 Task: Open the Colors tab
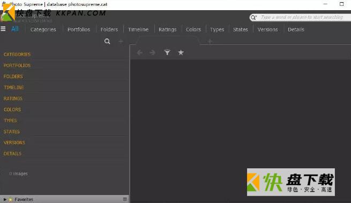(193, 29)
